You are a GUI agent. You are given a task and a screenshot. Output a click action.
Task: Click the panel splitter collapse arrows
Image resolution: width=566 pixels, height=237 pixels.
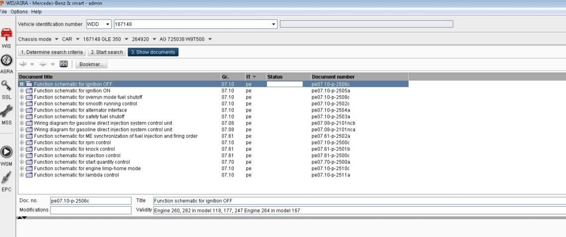pyautogui.click(x=22, y=218)
